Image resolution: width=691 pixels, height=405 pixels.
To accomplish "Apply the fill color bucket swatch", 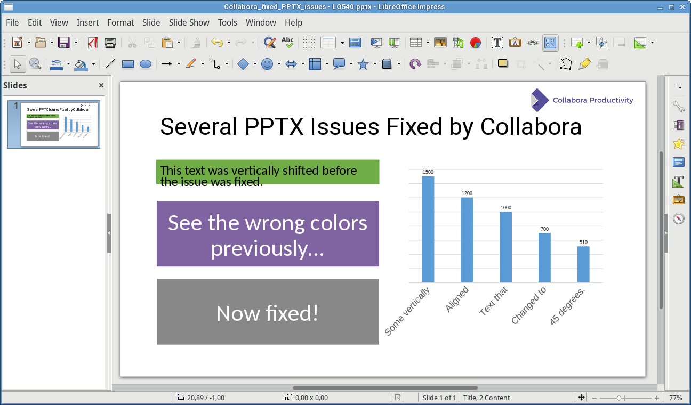I will click(x=81, y=64).
